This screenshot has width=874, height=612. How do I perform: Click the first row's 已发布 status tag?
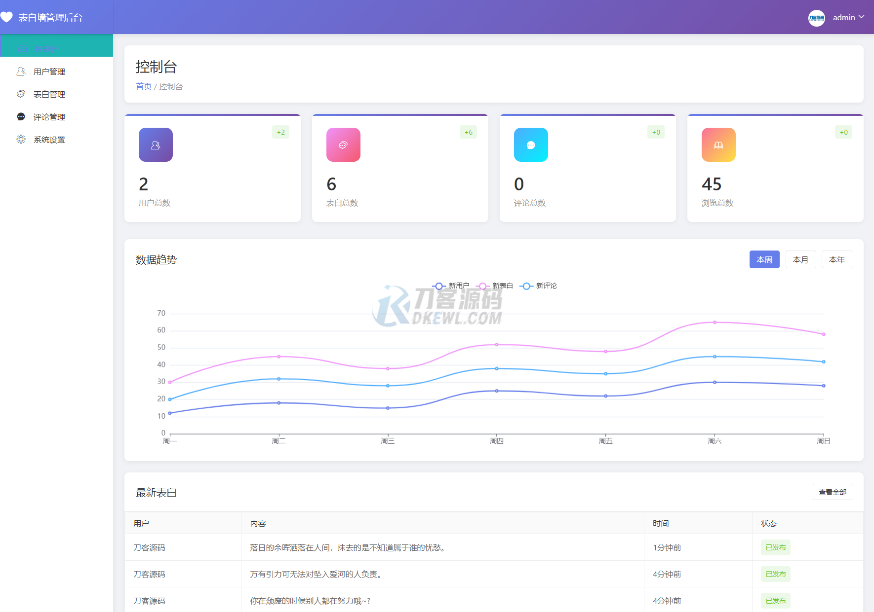[x=775, y=547]
